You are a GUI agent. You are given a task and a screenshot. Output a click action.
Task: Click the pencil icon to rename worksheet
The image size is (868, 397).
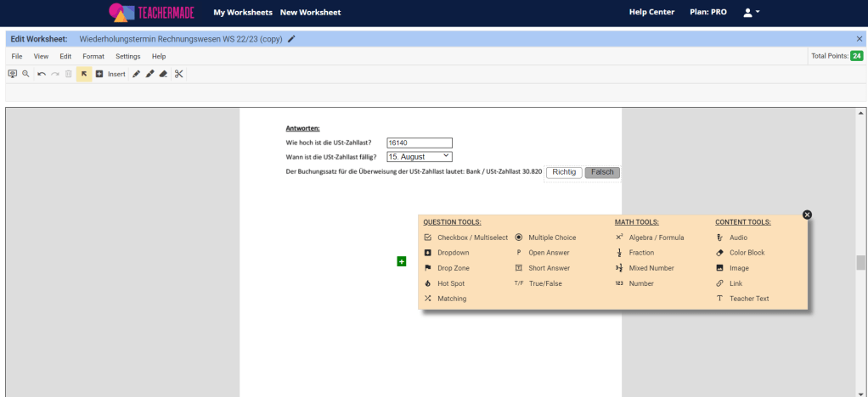(x=292, y=38)
